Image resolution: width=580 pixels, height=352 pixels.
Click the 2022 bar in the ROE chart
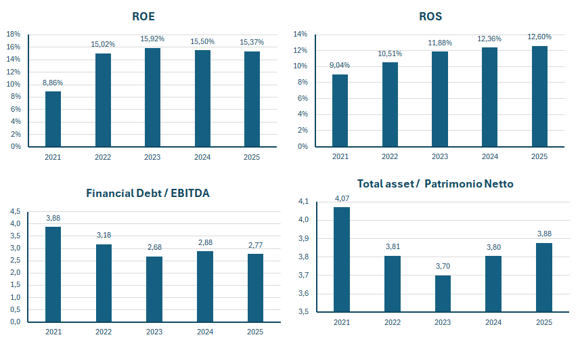pyautogui.click(x=103, y=100)
